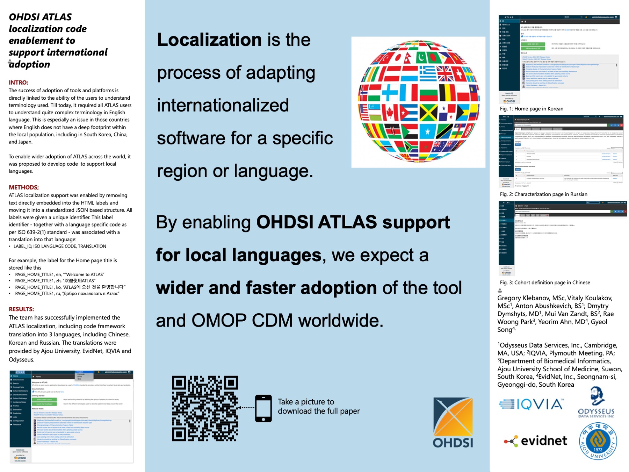Click the globe of world flags image

(418, 102)
